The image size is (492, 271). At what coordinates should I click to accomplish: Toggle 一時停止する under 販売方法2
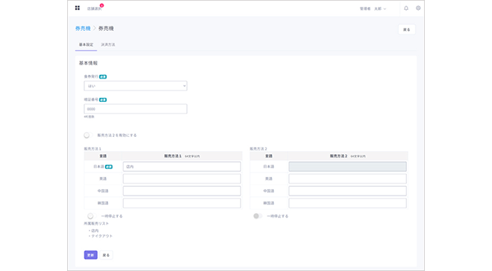257,216
